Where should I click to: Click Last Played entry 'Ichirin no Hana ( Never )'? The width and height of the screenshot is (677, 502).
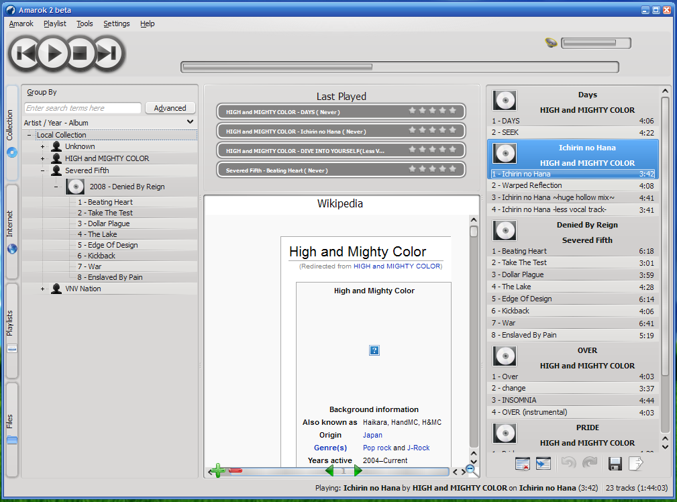pos(341,132)
